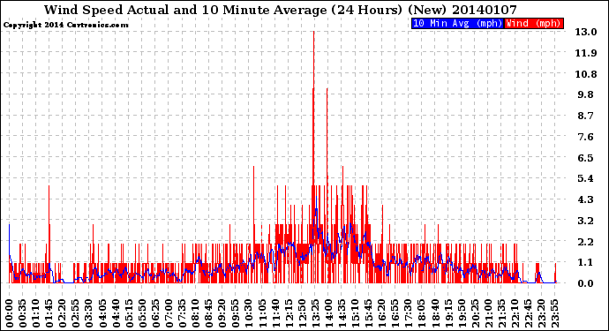Click the 11.9 y-axis label
This screenshot has height=331, width=609.
586,53
